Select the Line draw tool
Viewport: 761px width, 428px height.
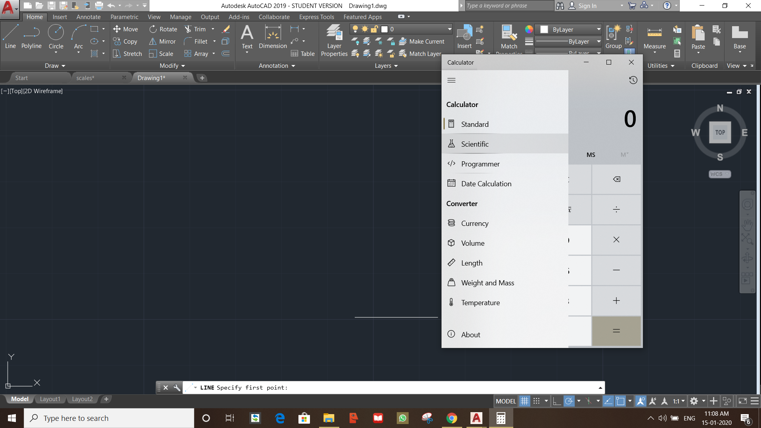10,36
